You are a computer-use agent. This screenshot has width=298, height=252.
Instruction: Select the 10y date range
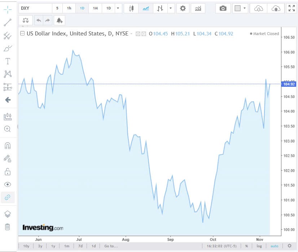(x=25, y=246)
